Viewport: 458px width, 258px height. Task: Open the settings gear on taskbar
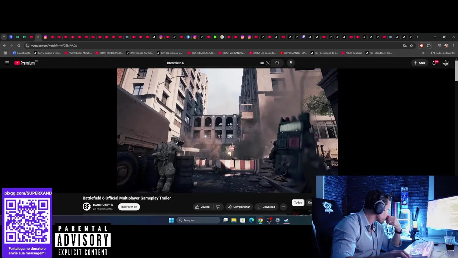click(278, 220)
